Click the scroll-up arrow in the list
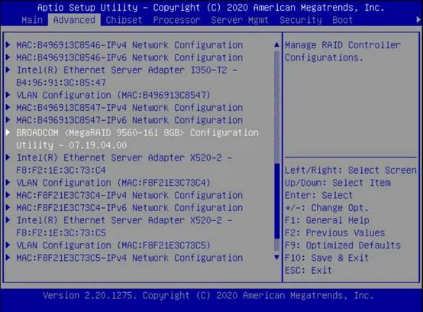The width and height of the screenshot is (423, 312). (276, 44)
